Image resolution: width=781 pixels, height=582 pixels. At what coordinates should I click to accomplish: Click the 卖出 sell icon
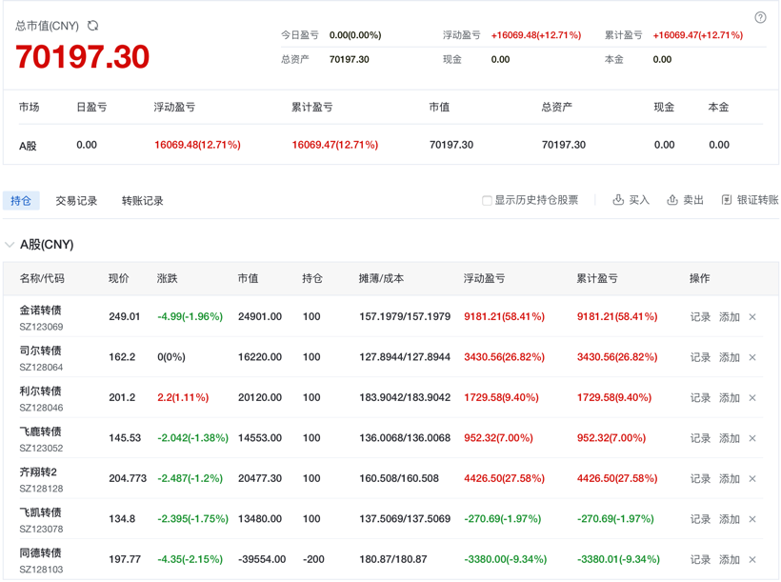click(x=672, y=200)
